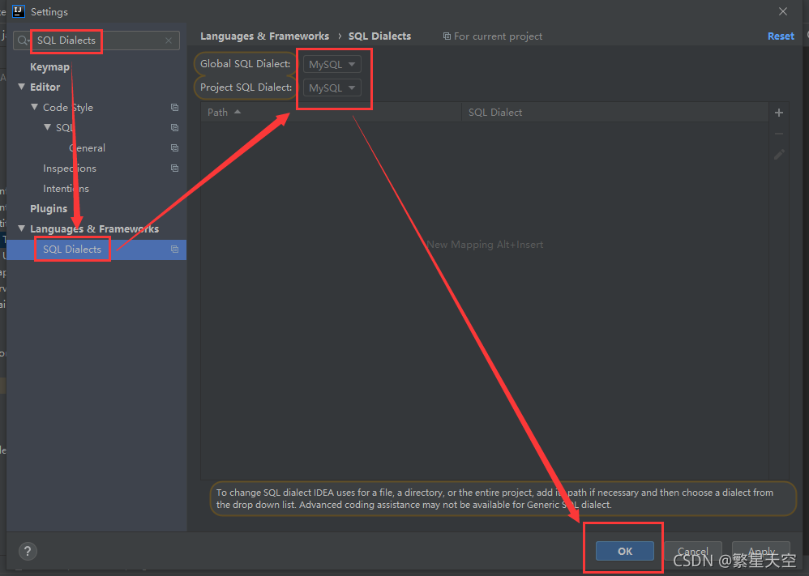
Task: Collapse the Editor tree node
Action: click(22, 87)
